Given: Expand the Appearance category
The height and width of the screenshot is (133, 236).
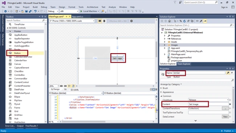Looking at the screenshot, I should (x=161, y=92).
